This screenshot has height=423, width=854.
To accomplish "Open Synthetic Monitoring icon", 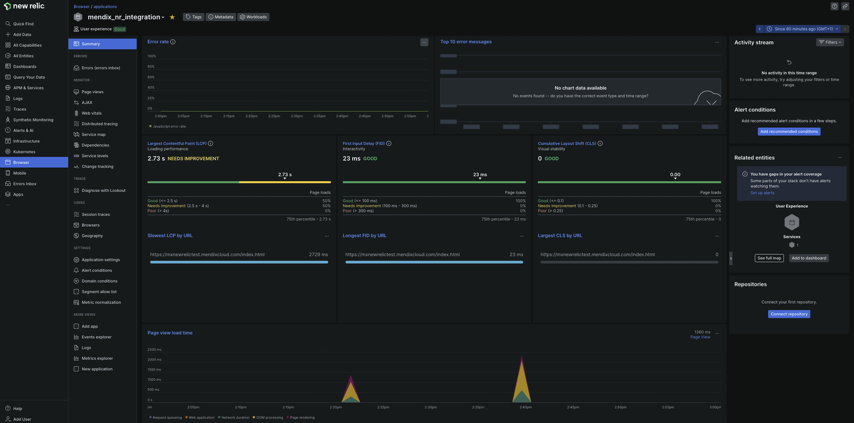I will pyautogui.click(x=8, y=120).
